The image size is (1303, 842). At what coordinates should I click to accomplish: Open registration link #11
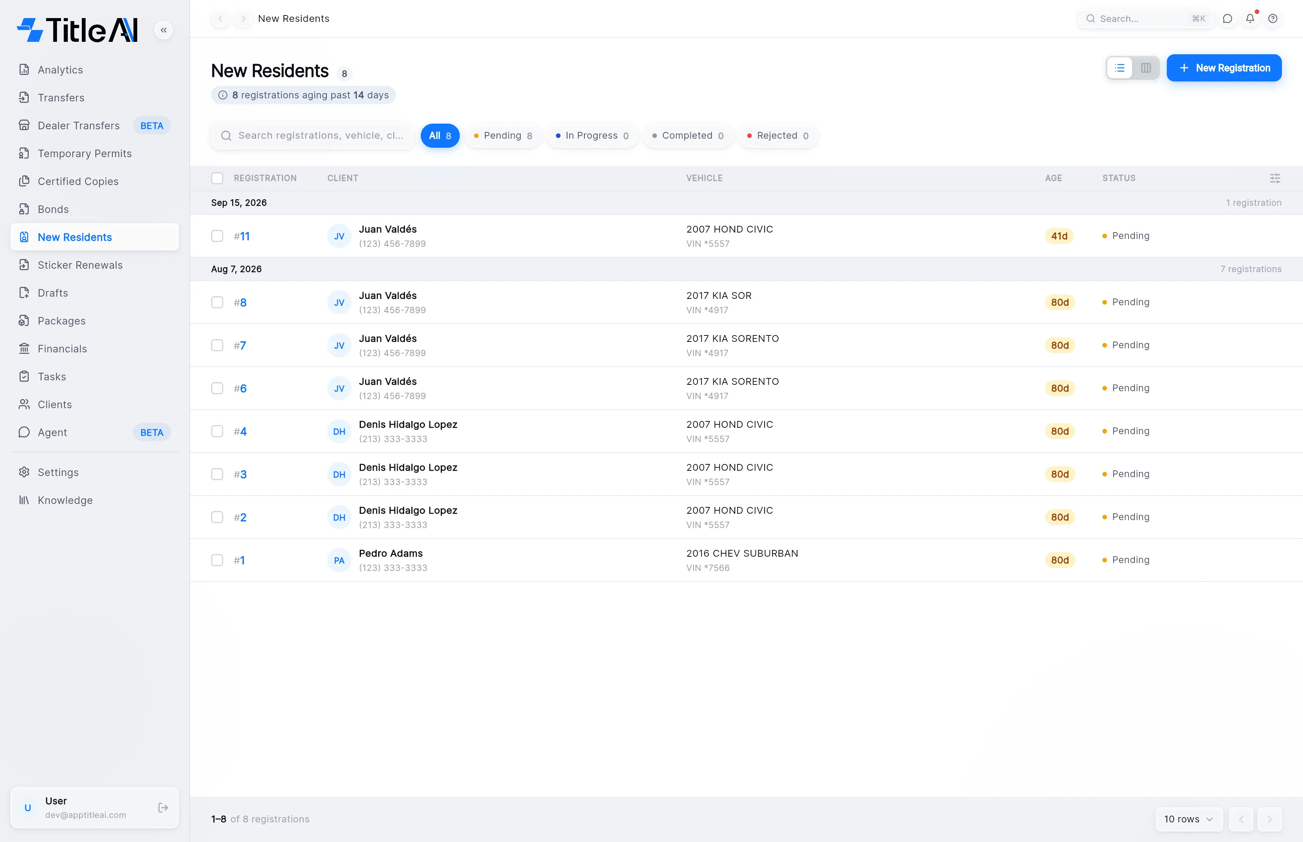pyautogui.click(x=242, y=236)
